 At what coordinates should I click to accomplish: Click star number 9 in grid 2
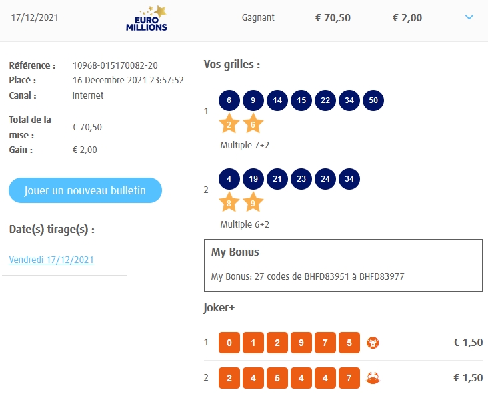click(x=253, y=202)
